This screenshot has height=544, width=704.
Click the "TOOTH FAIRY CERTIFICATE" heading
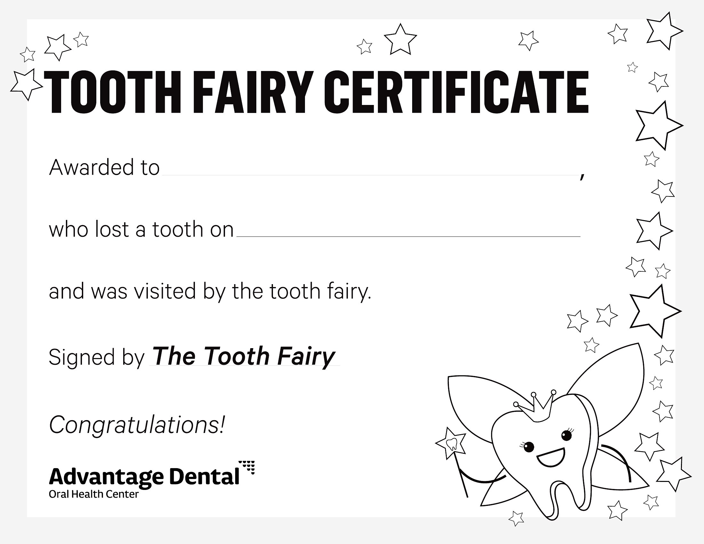tap(316, 92)
